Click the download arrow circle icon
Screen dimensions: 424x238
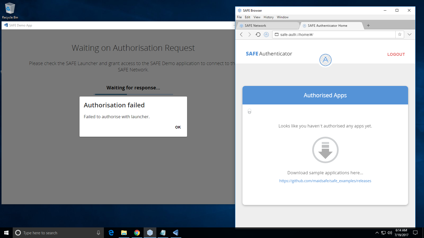tap(325, 150)
